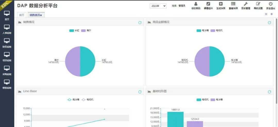Click the 商品金额情况 panel title
The height and width of the screenshot is (127, 278).
pyautogui.click(x=161, y=22)
